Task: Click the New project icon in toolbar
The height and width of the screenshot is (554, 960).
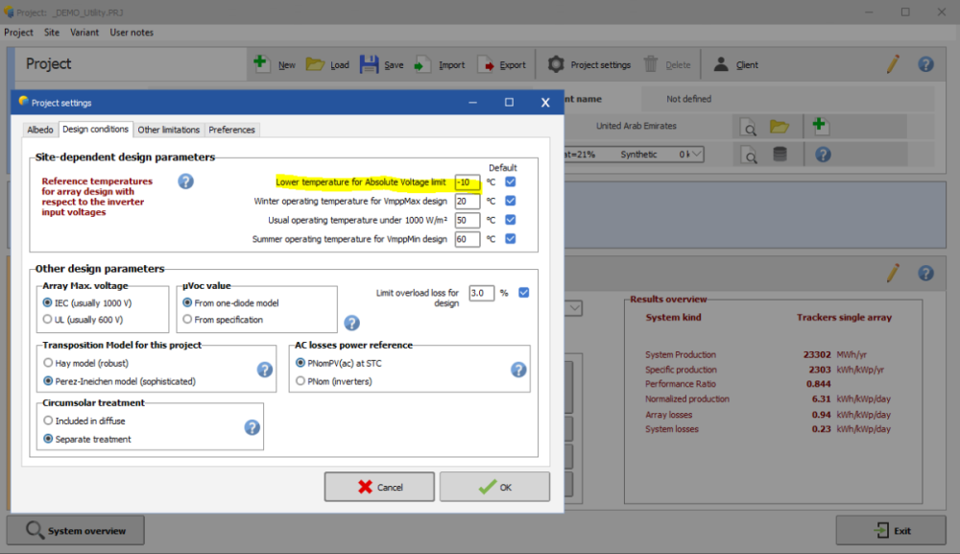Action: click(x=261, y=64)
